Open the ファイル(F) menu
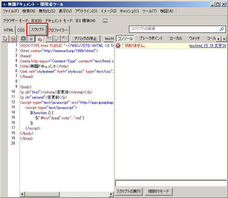228x198 pixels. [x=11, y=11]
